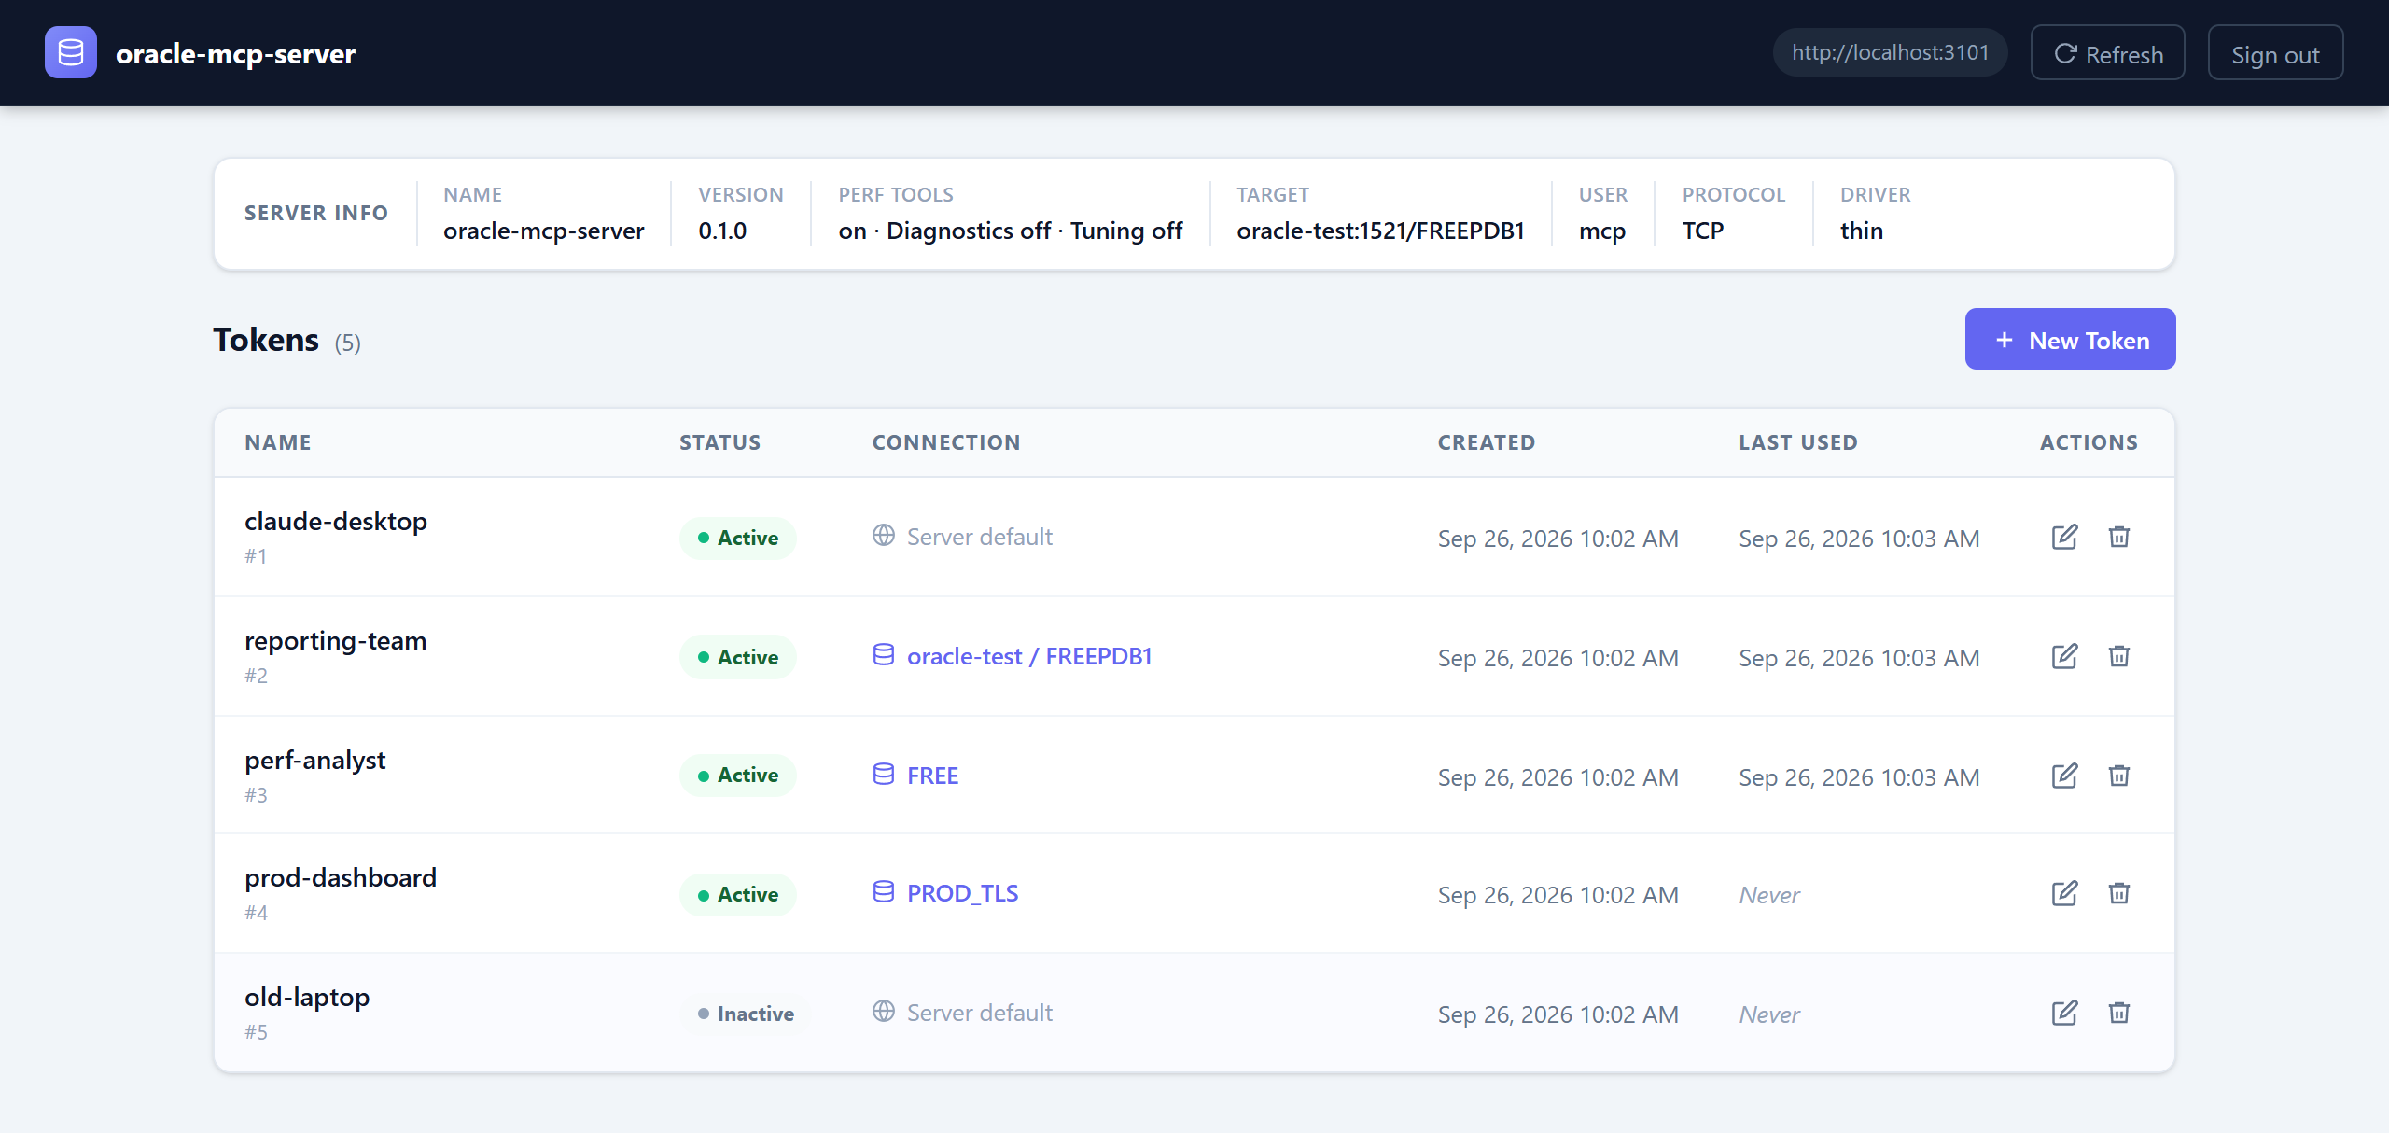Select the claude-desktop token name

[336, 521]
